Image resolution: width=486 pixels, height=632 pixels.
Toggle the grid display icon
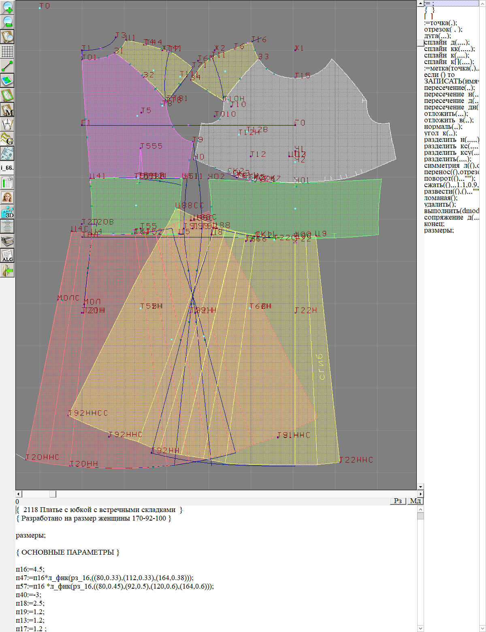click(8, 51)
